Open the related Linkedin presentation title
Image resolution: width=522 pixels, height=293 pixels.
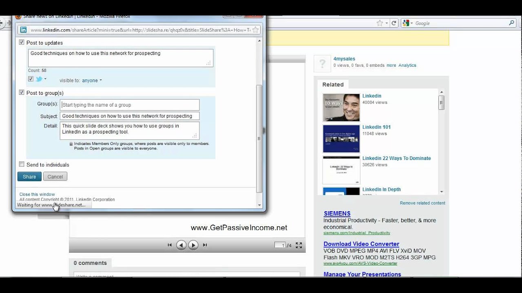(372, 96)
